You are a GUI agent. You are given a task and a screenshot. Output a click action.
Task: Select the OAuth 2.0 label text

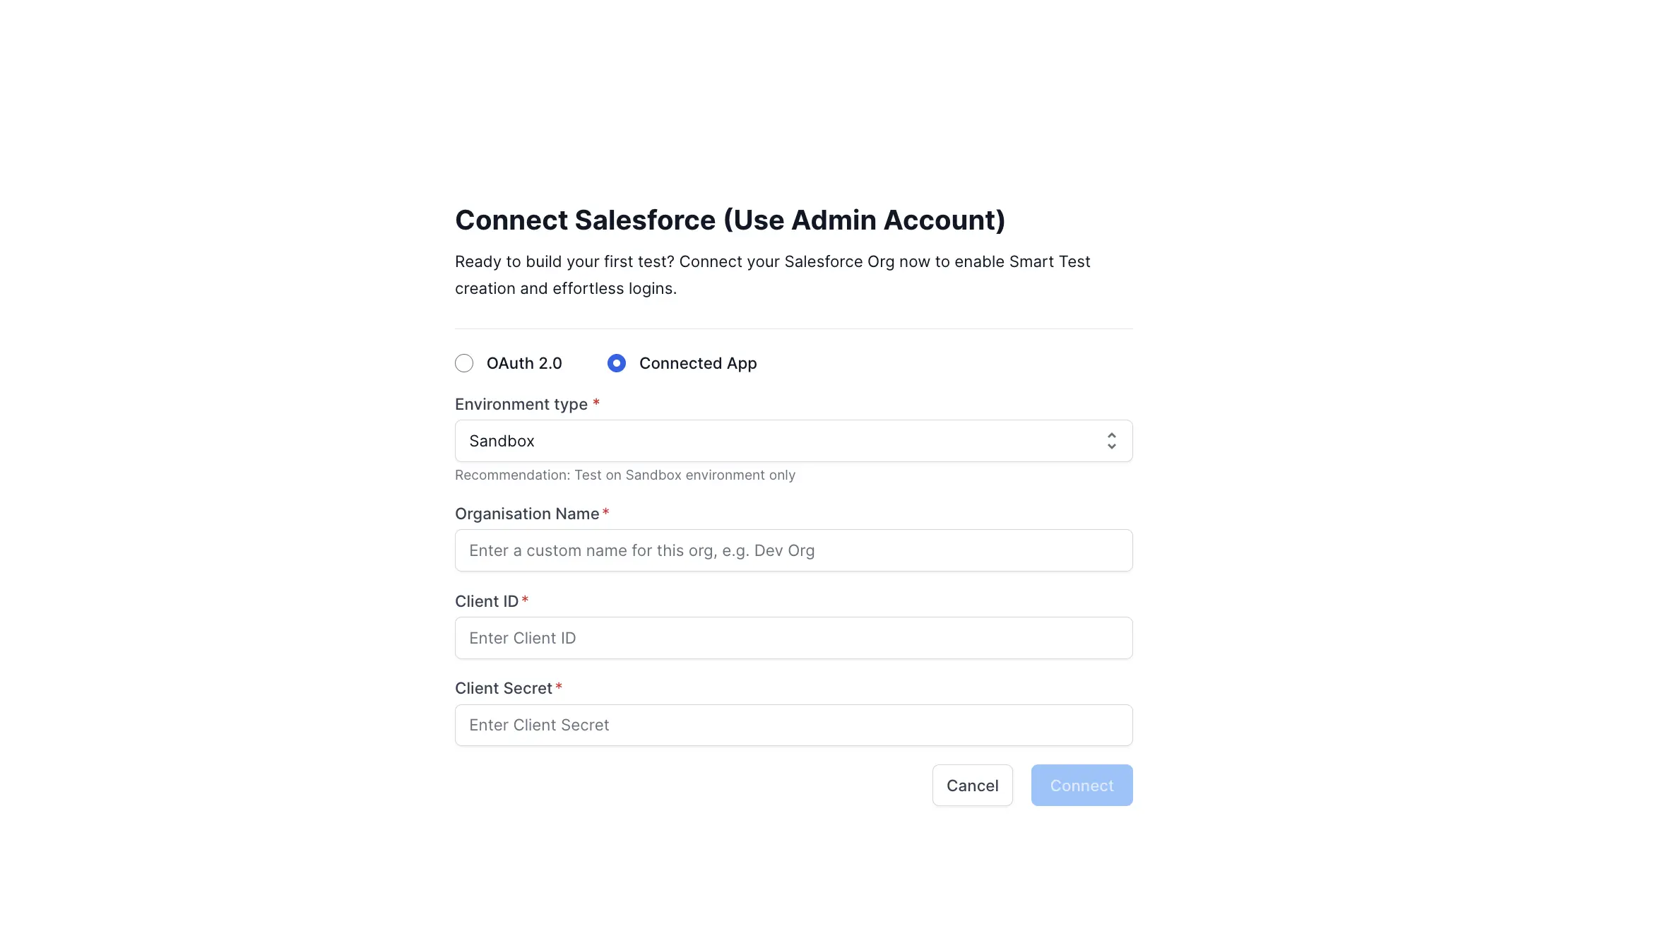click(523, 363)
